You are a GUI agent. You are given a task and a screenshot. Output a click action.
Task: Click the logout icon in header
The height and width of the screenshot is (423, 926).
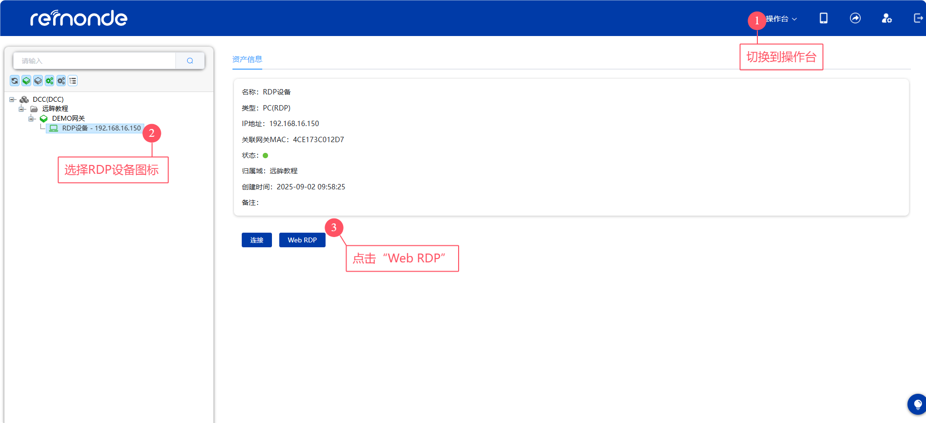coord(918,18)
